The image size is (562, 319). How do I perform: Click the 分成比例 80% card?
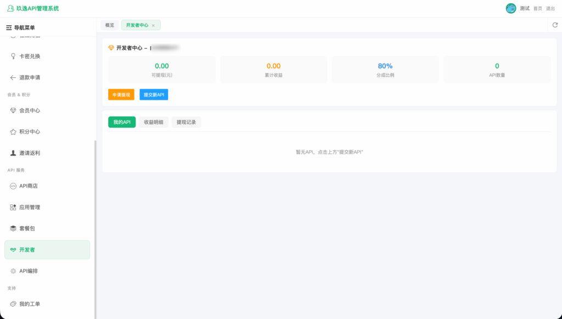point(385,70)
